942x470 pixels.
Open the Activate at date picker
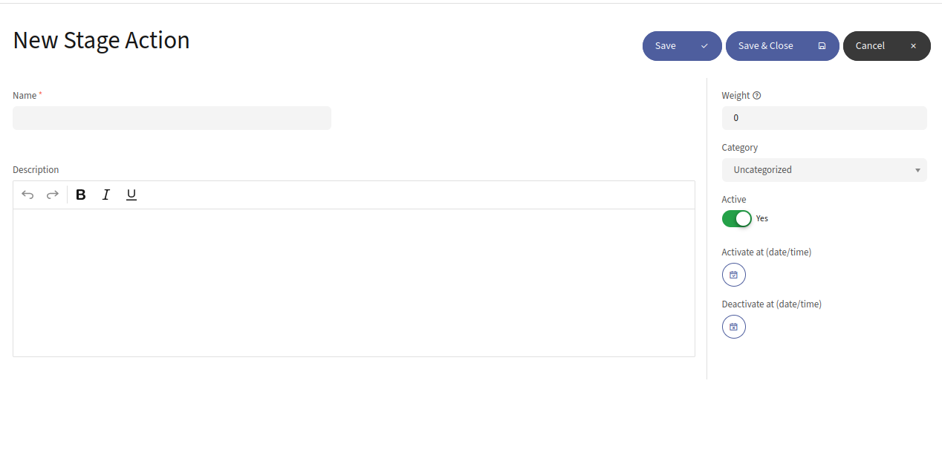[734, 275]
